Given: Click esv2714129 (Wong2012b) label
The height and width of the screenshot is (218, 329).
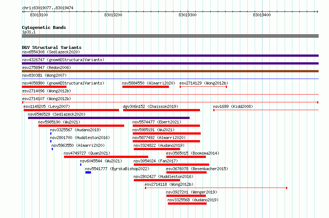Looking at the screenshot, I should (204, 83).
